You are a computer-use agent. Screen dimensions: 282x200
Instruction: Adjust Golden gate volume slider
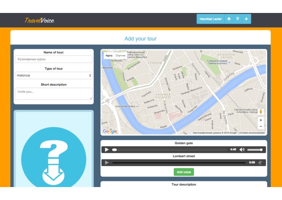point(255,150)
